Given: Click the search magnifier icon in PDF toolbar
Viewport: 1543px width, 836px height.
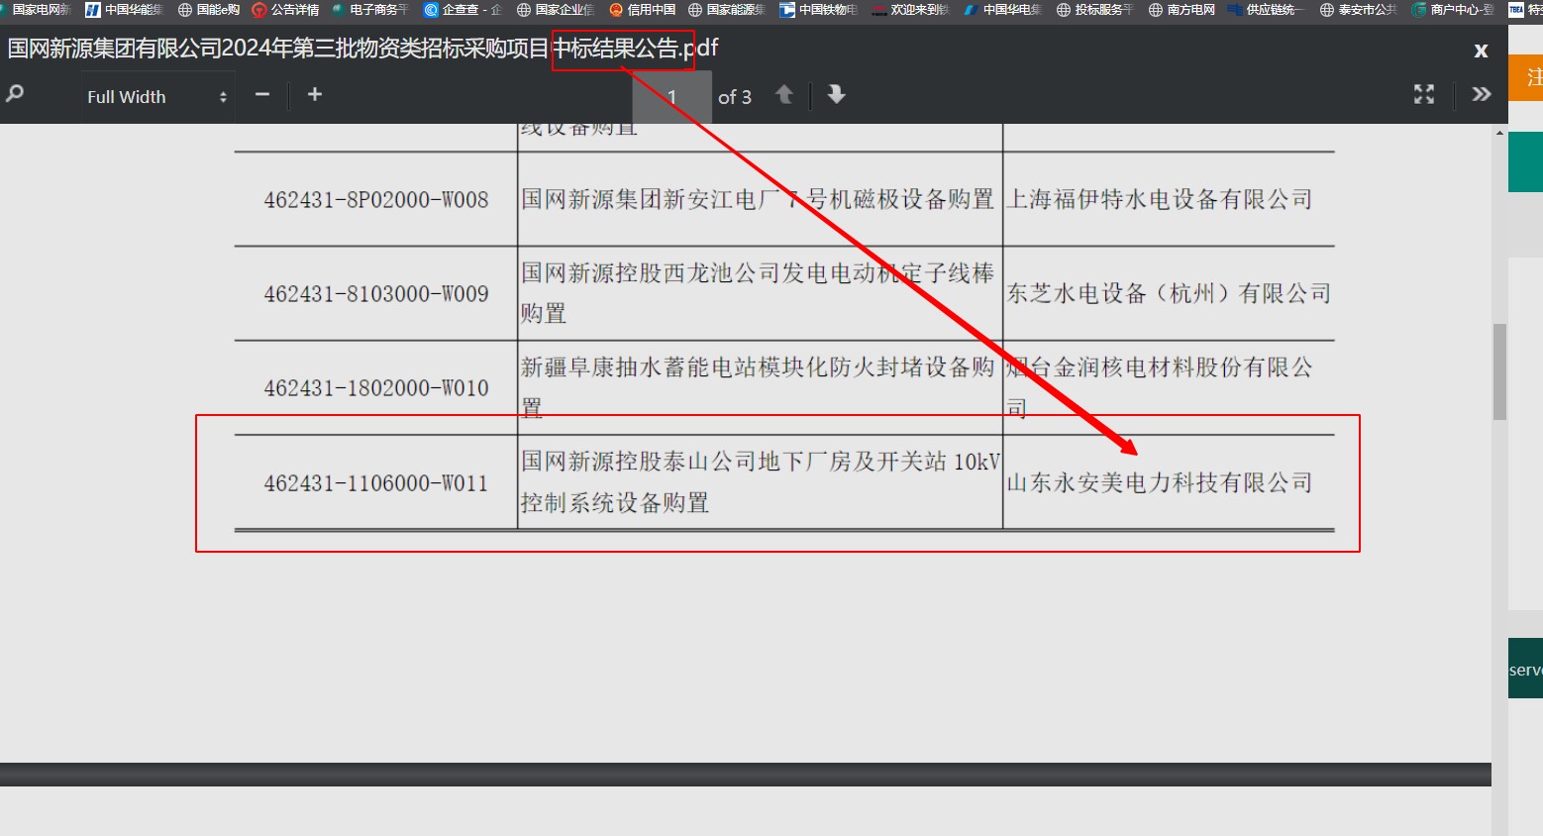Looking at the screenshot, I should tap(15, 94).
